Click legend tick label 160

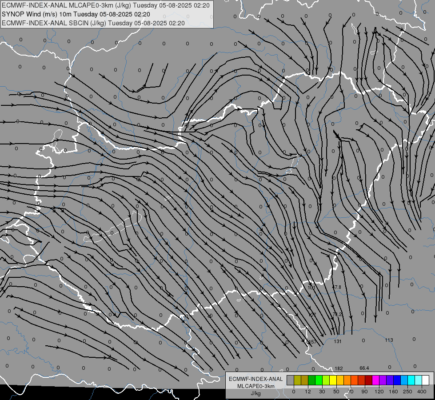(x=393, y=392)
